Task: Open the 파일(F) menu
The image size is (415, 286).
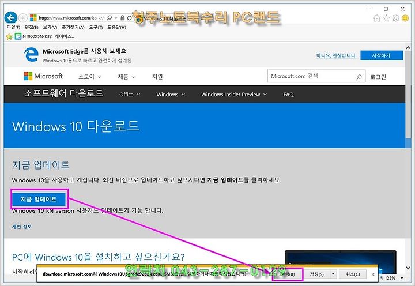Action: click(x=13, y=27)
